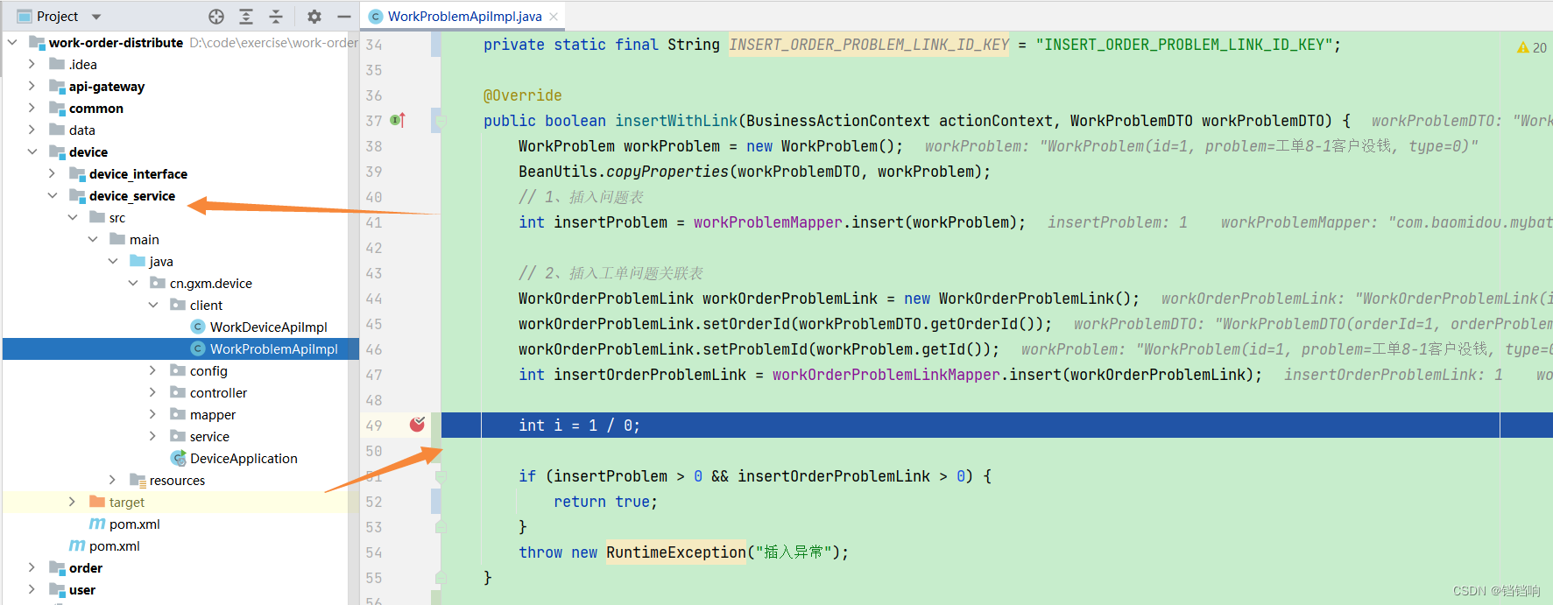The width and height of the screenshot is (1553, 605).
Task: Click the warnings indicator showing 20
Action: point(1532,47)
